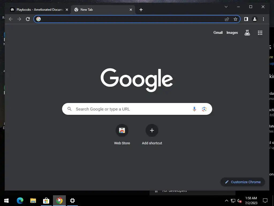Close the Playbooks tab

[x=67, y=10]
